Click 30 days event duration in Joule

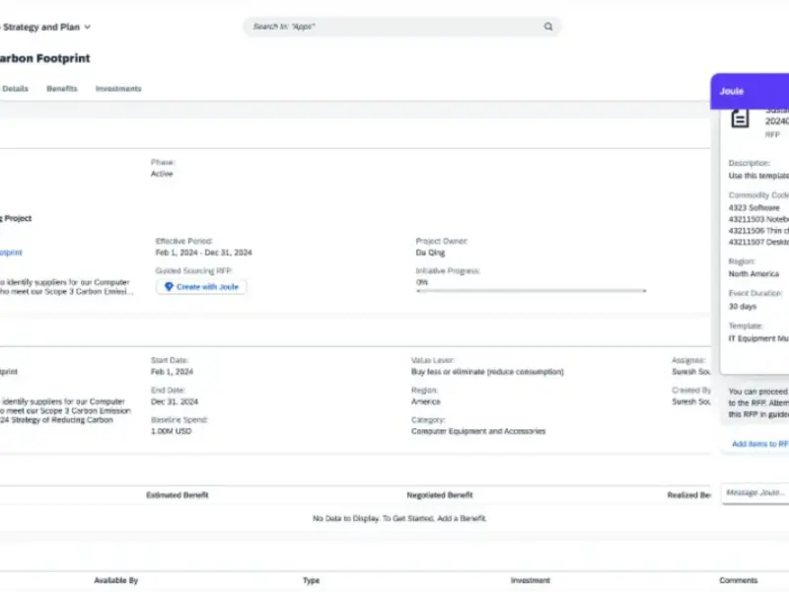click(743, 307)
